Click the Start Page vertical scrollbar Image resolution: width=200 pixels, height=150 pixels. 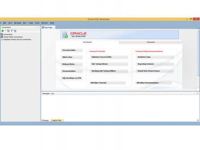pos(198,54)
